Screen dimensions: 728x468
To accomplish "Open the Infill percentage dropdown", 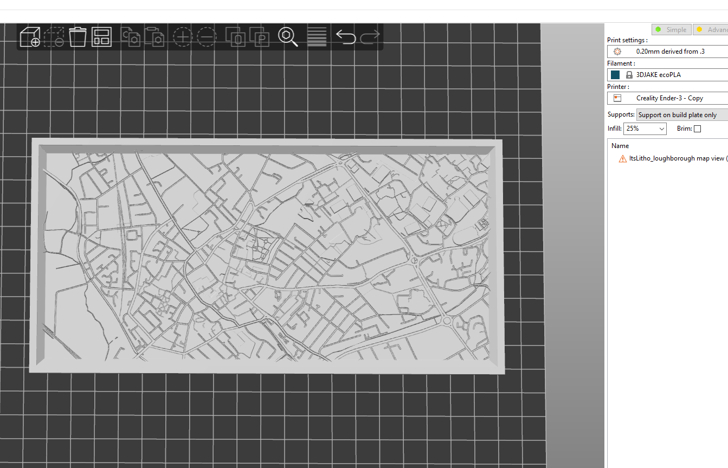I will (x=645, y=129).
